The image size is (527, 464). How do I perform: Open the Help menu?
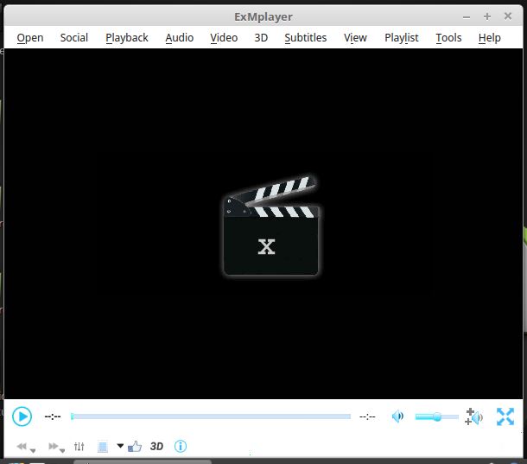coord(490,38)
